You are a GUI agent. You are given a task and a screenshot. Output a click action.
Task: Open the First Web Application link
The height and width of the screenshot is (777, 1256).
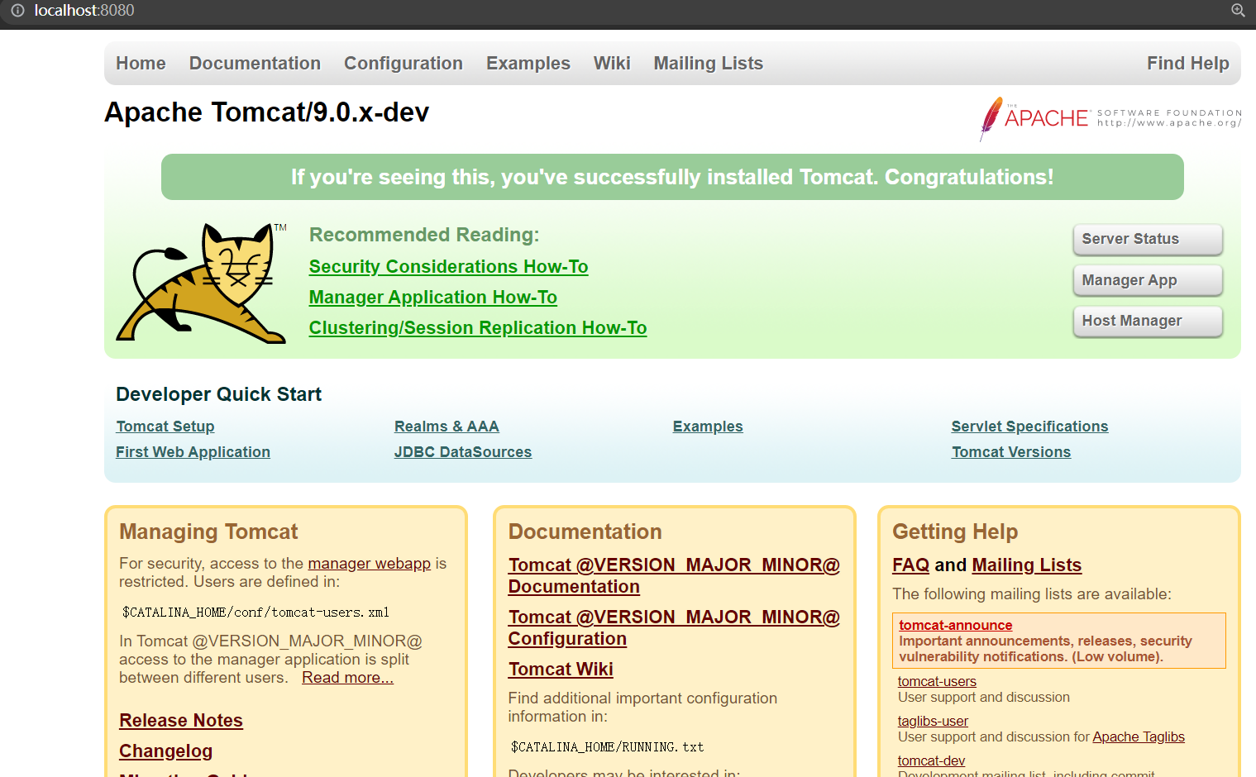pyautogui.click(x=193, y=452)
